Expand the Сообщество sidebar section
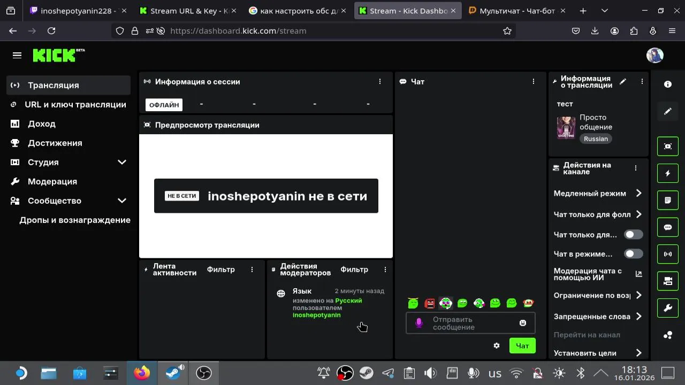Image resolution: width=685 pixels, height=385 pixels. tap(122, 201)
